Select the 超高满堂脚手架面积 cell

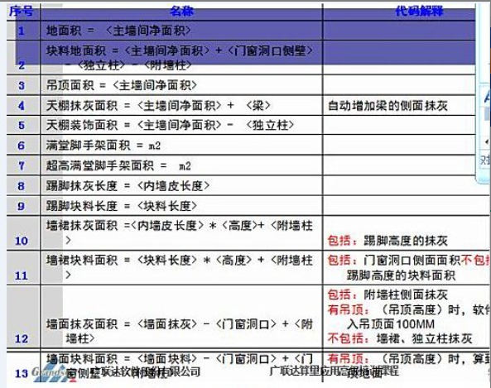point(181,165)
